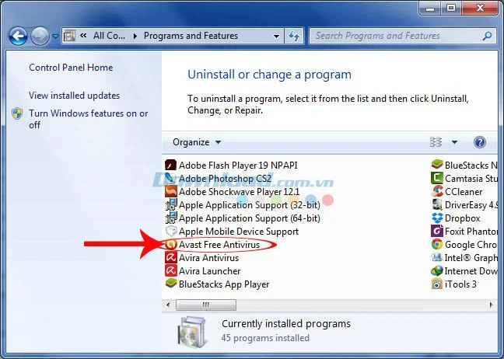
Task: Click the Avira Antivirus red icon
Action: tap(170, 257)
